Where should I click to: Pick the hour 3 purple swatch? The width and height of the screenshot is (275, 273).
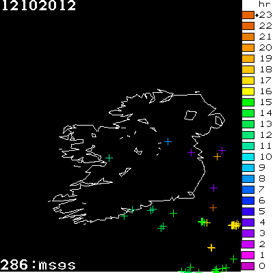click(248, 233)
